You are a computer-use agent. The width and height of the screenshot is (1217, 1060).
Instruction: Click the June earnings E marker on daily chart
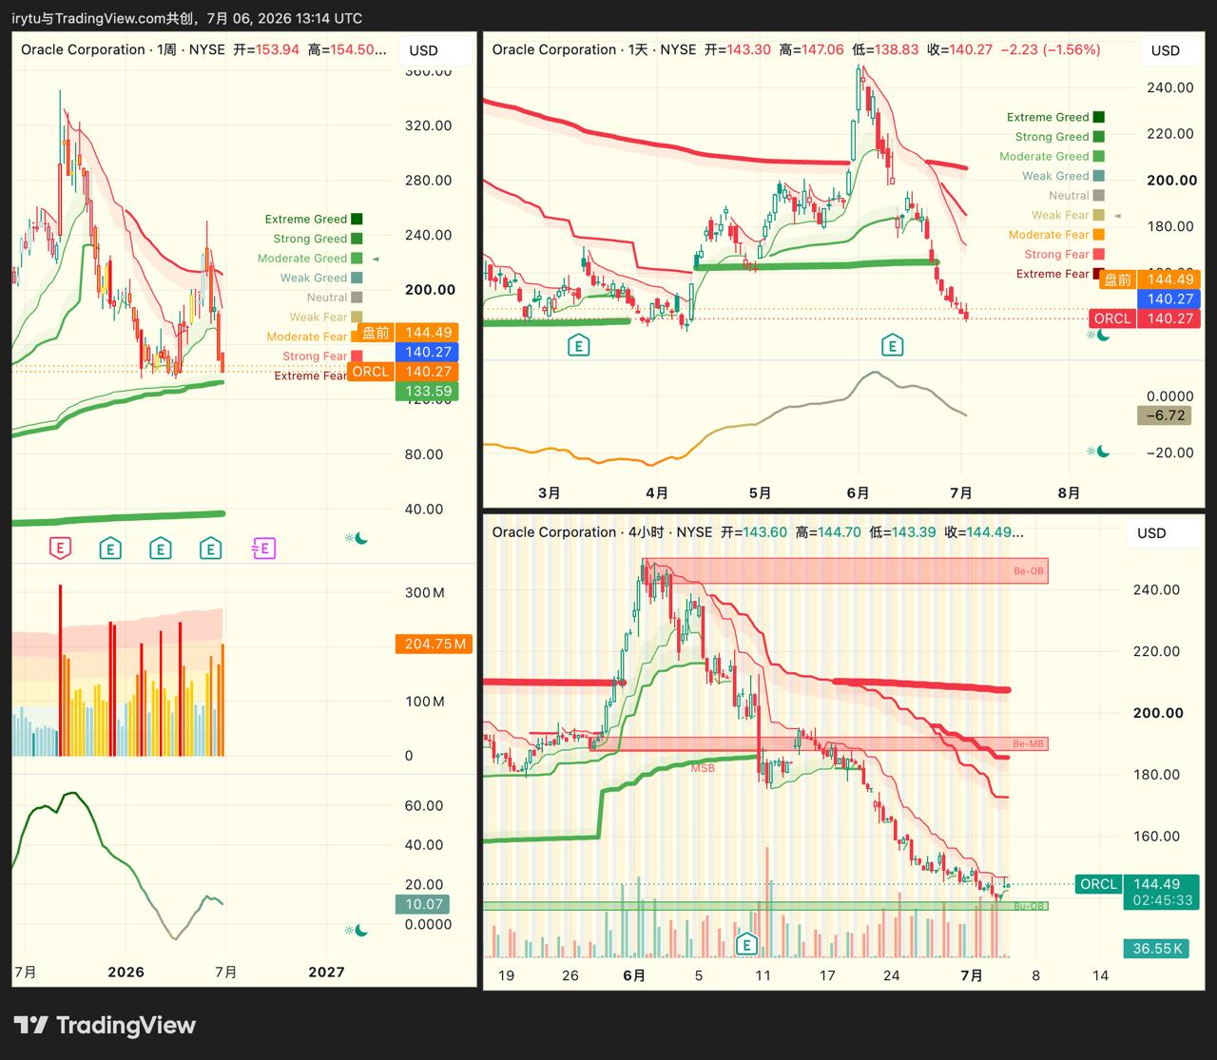pyautogui.click(x=892, y=345)
